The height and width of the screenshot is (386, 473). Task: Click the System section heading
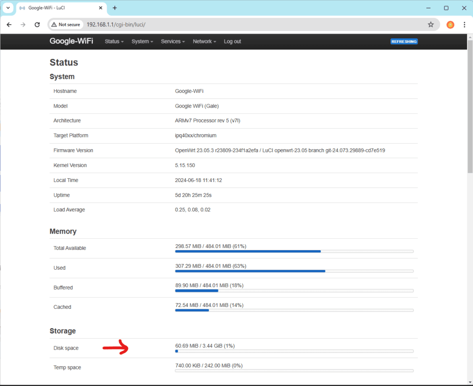pyautogui.click(x=62, y=77)
